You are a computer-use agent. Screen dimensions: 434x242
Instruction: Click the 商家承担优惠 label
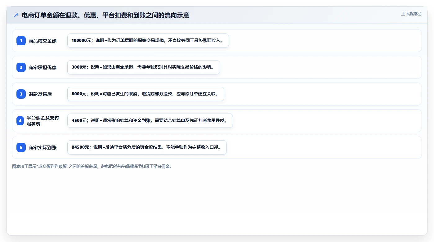pos(43,67)
